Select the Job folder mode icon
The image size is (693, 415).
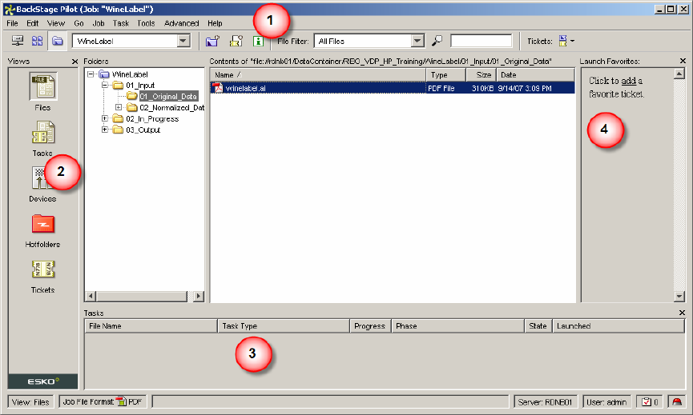[58, 41]
